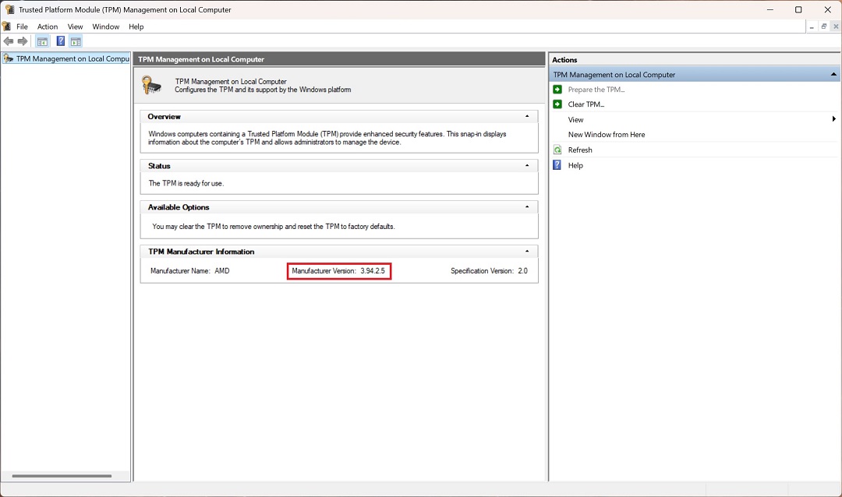
Task: Collapse the Actions pane TPM Management group
Action: point(833,75)
